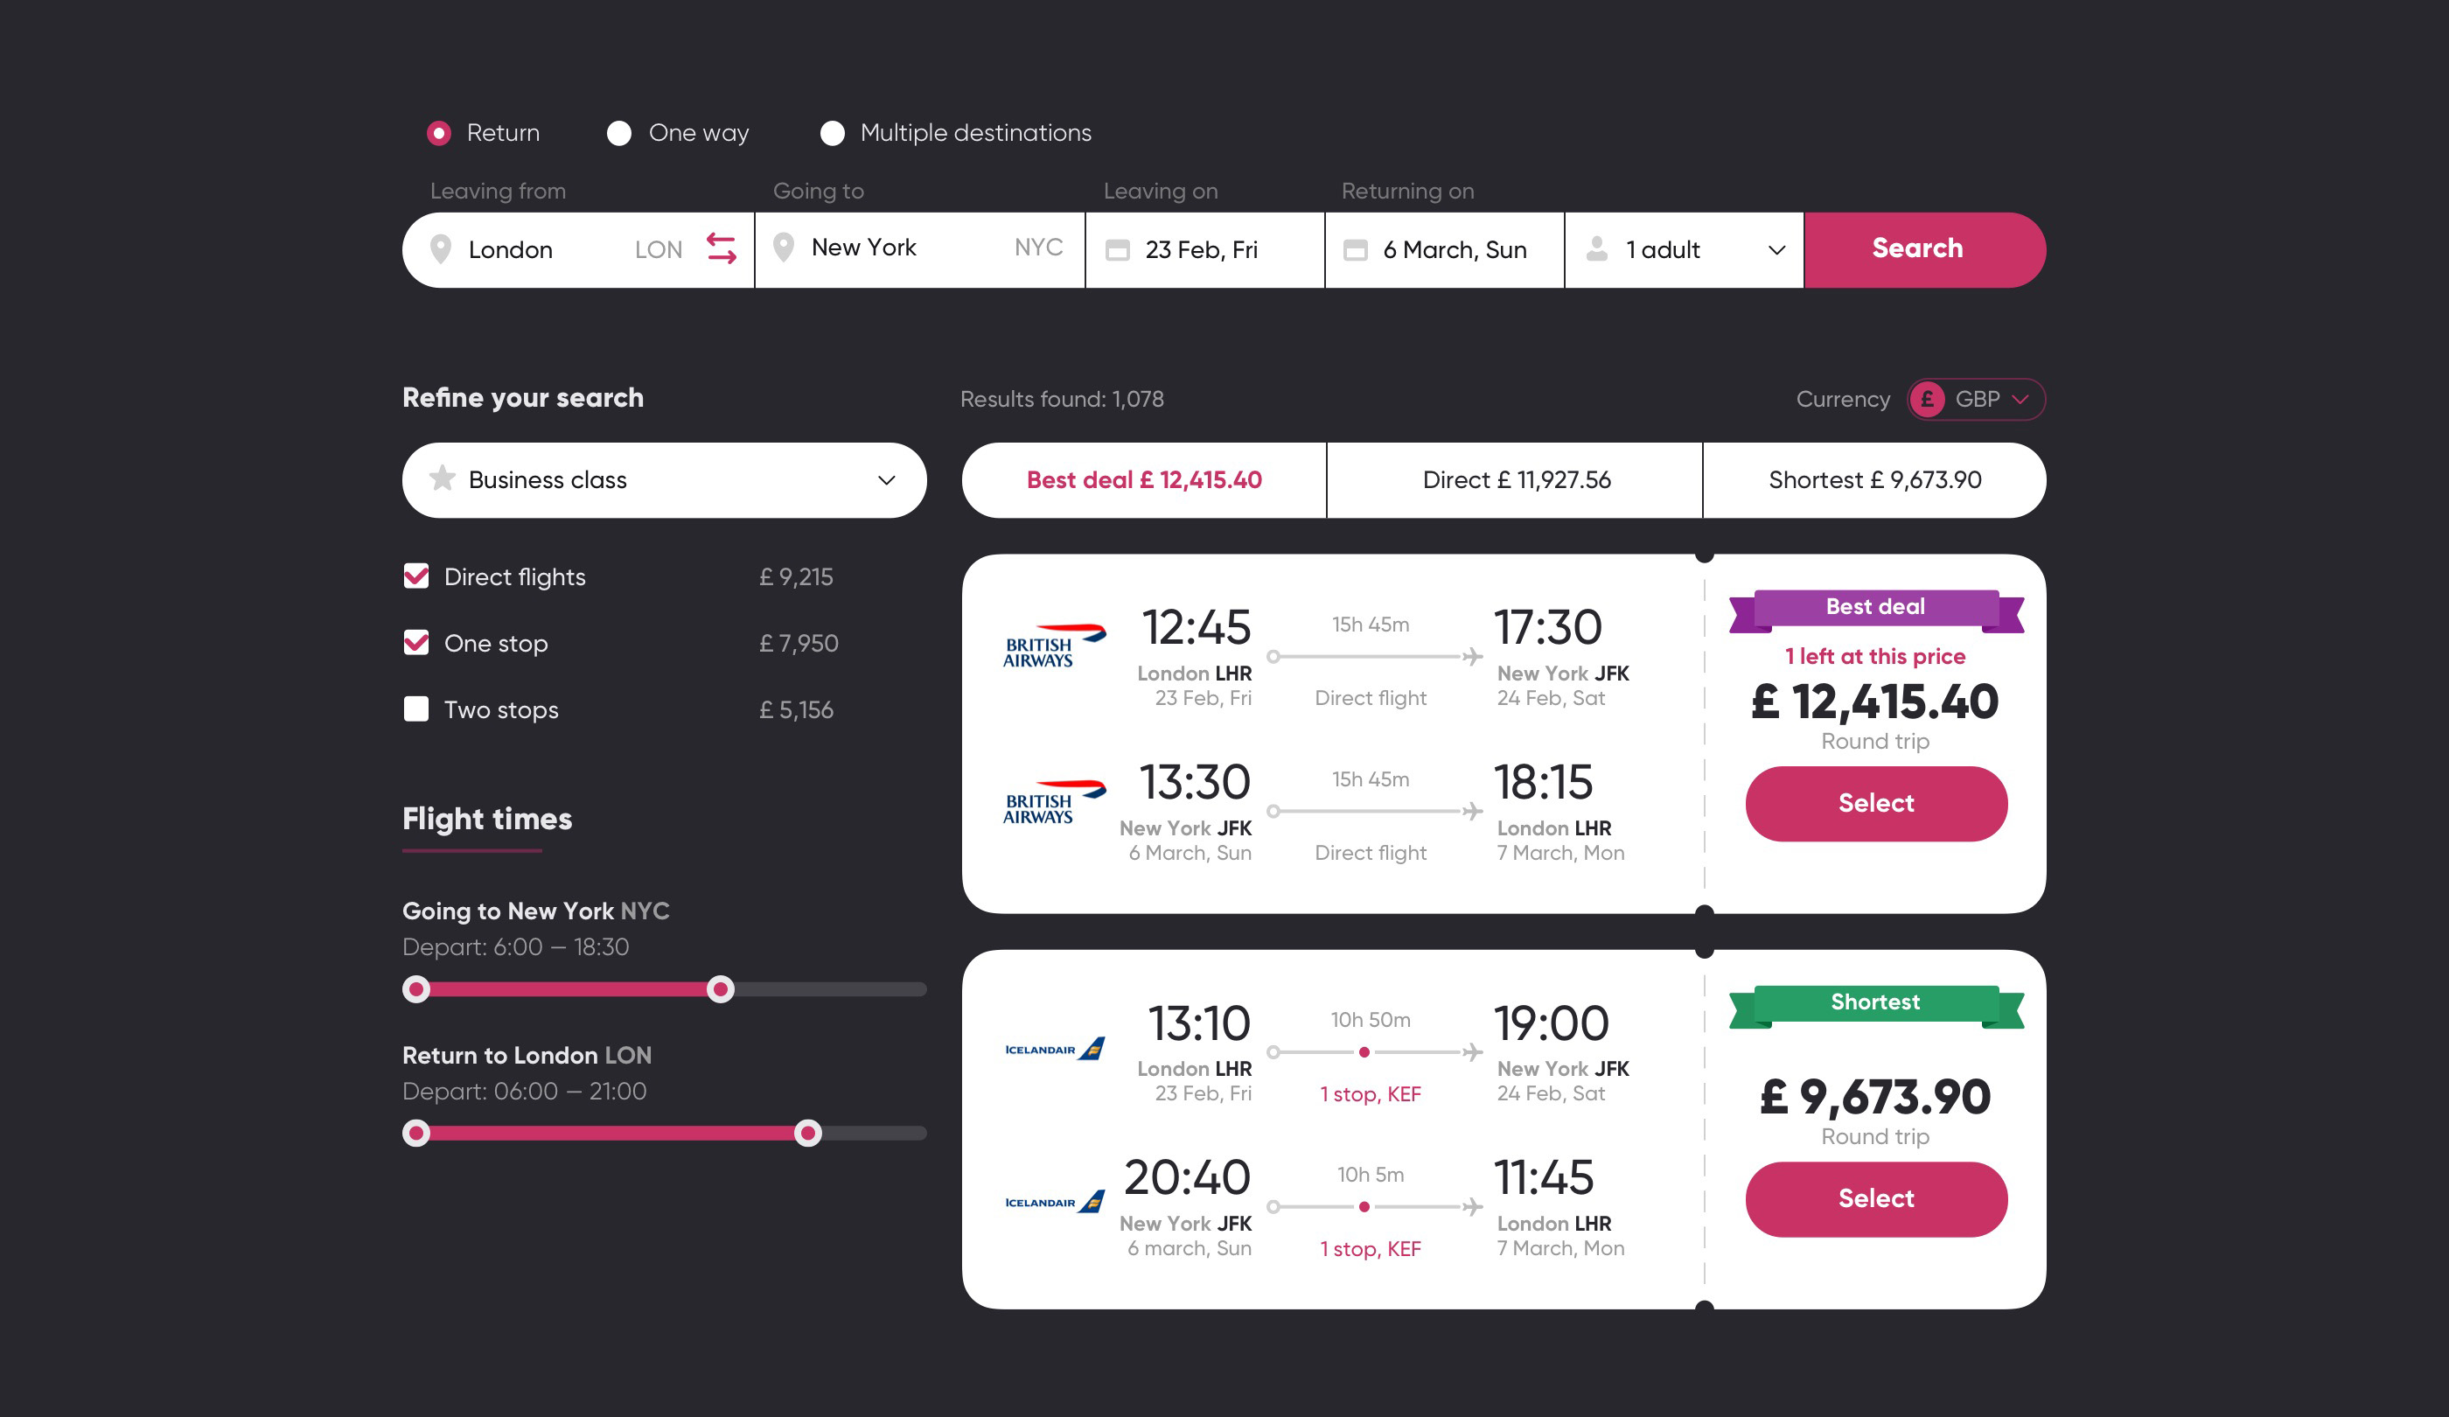Image resolution: width=2449 pixels, height=1417 pixels.
Task: Select the British Airways best deal flight
Action: (x=1874, y=803)
